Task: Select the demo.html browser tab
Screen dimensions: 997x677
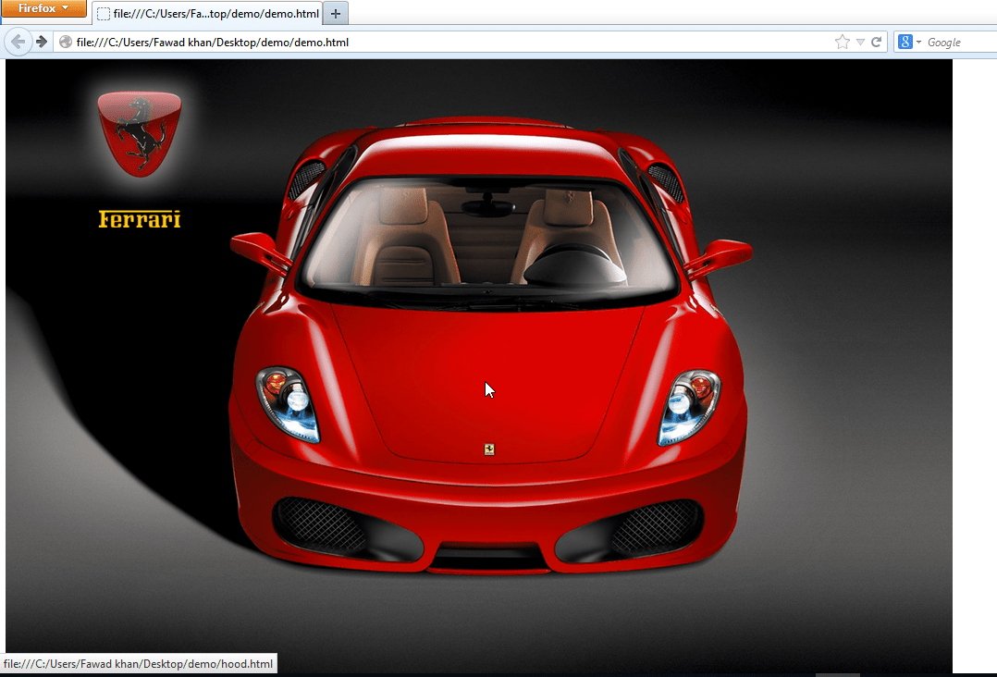Action: [x=207, y=13]
